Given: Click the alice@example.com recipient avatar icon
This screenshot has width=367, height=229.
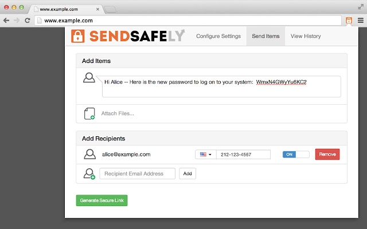Looking at the screenshot, I should point(89,154).
